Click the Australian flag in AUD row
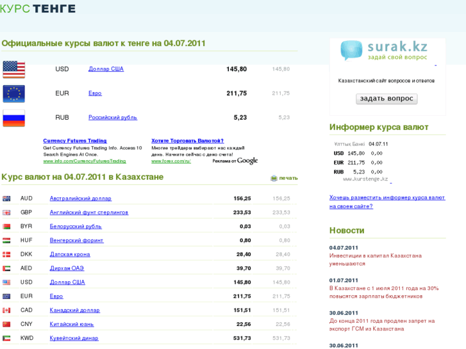This screenshot has height=349, width=466. click(6, 199)
